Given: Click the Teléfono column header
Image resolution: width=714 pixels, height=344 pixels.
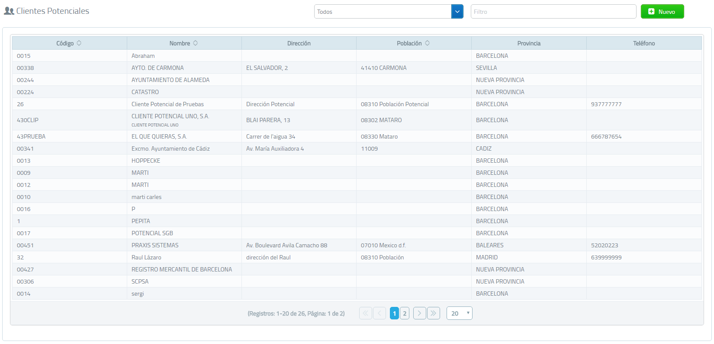Looking at the screenshot, I should click(x=644, y=43).
